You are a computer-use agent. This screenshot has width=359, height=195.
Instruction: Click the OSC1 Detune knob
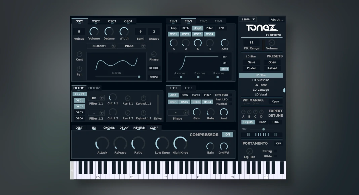click(x=109, y=32)
